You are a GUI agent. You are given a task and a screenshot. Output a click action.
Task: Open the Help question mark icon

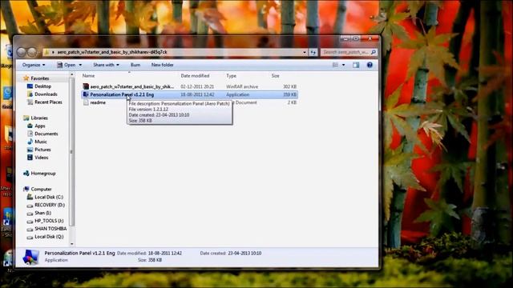[x=370, y=65]
